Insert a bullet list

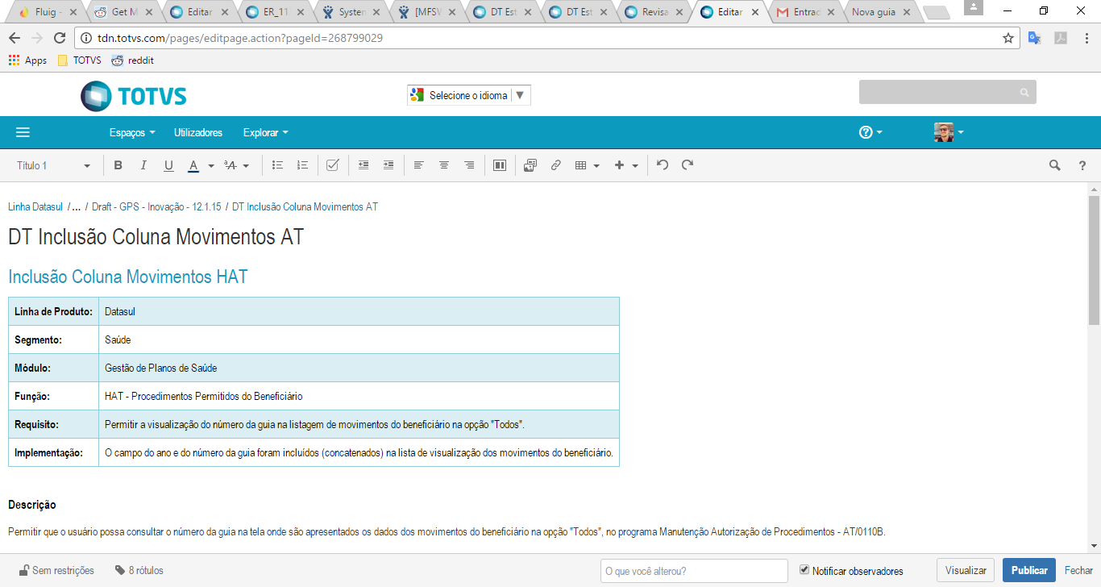coord(278,165)
